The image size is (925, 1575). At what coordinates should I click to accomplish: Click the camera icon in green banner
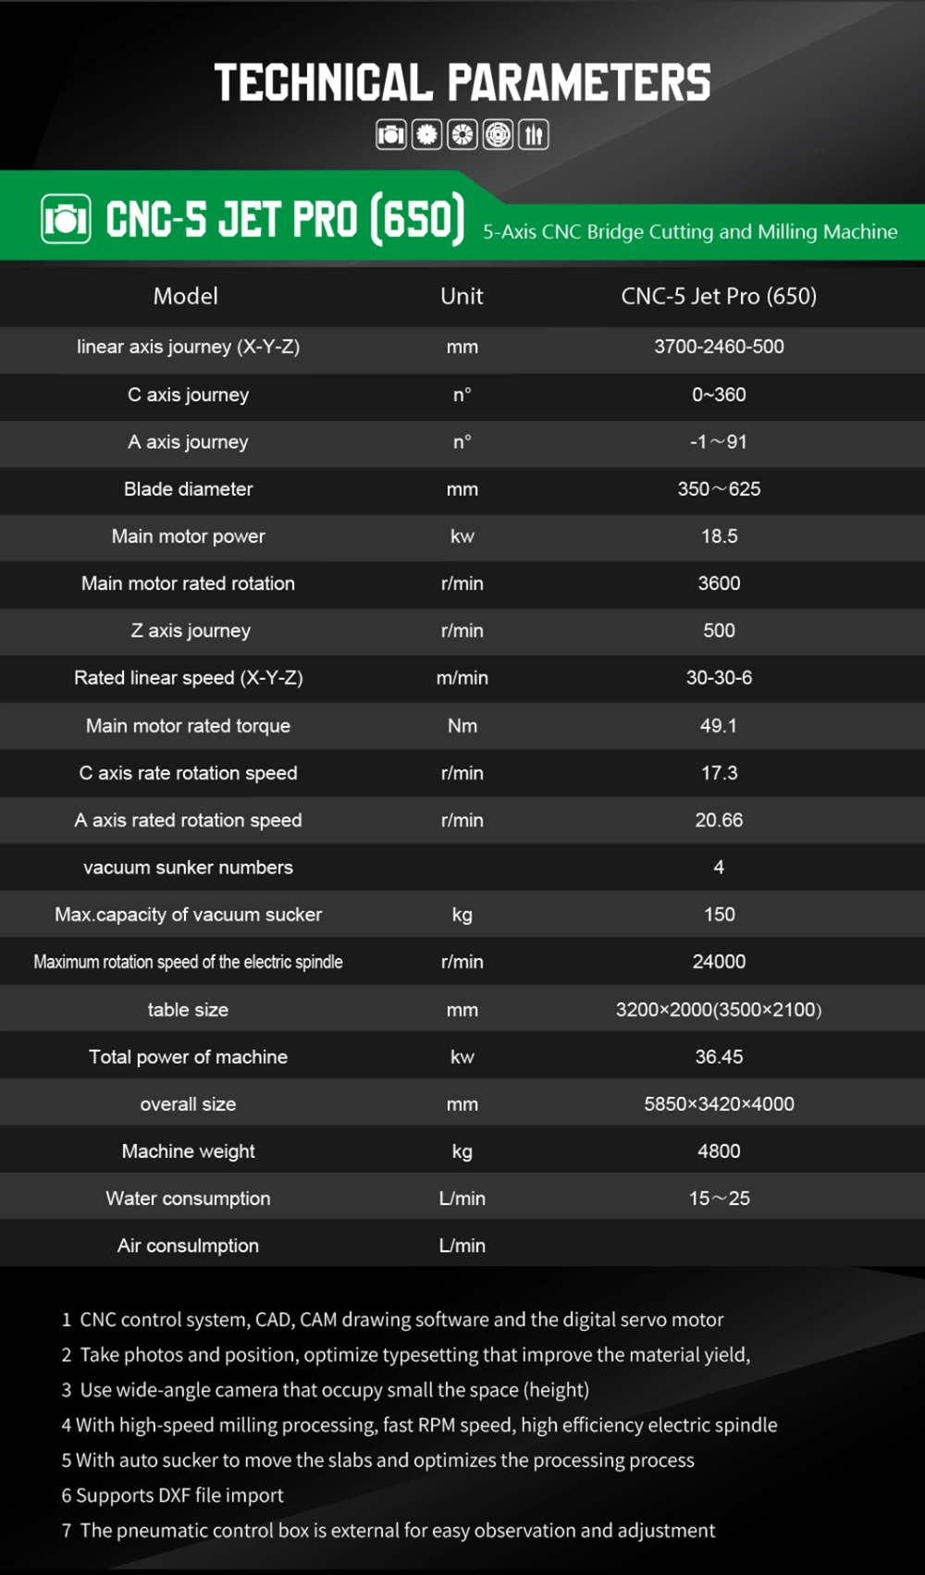(x=66, y=219)
